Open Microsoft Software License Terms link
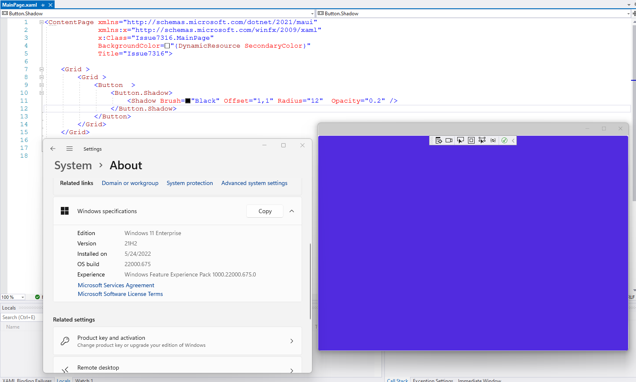636x382 pixels. (120, 294)
